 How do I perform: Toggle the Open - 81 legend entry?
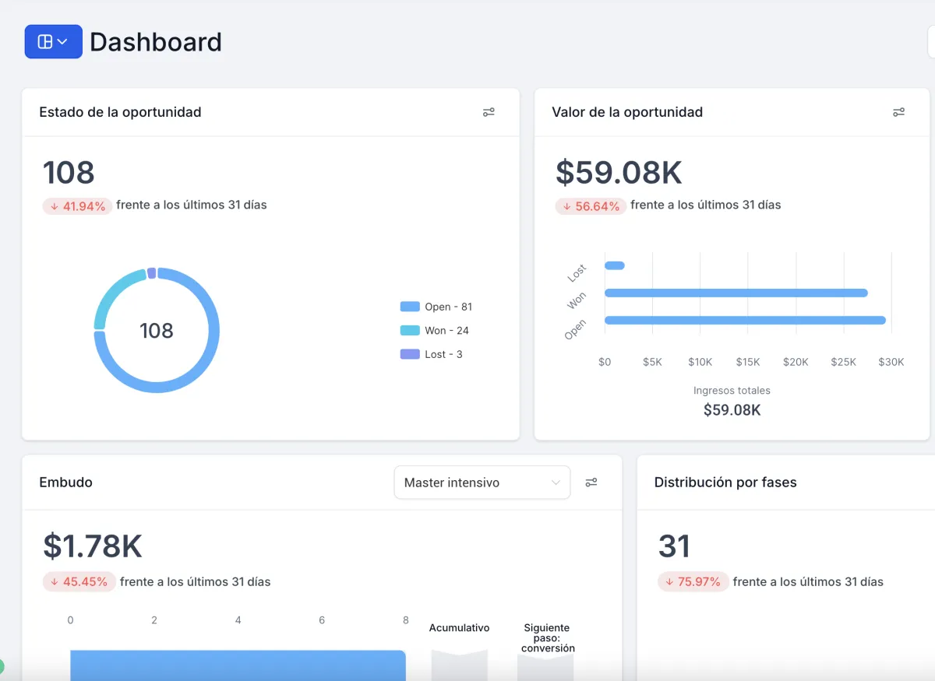click(x=436, y=307)
